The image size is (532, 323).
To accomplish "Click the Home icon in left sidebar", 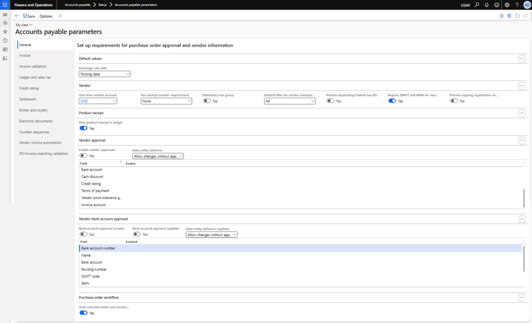I will (x=5, y=23).
